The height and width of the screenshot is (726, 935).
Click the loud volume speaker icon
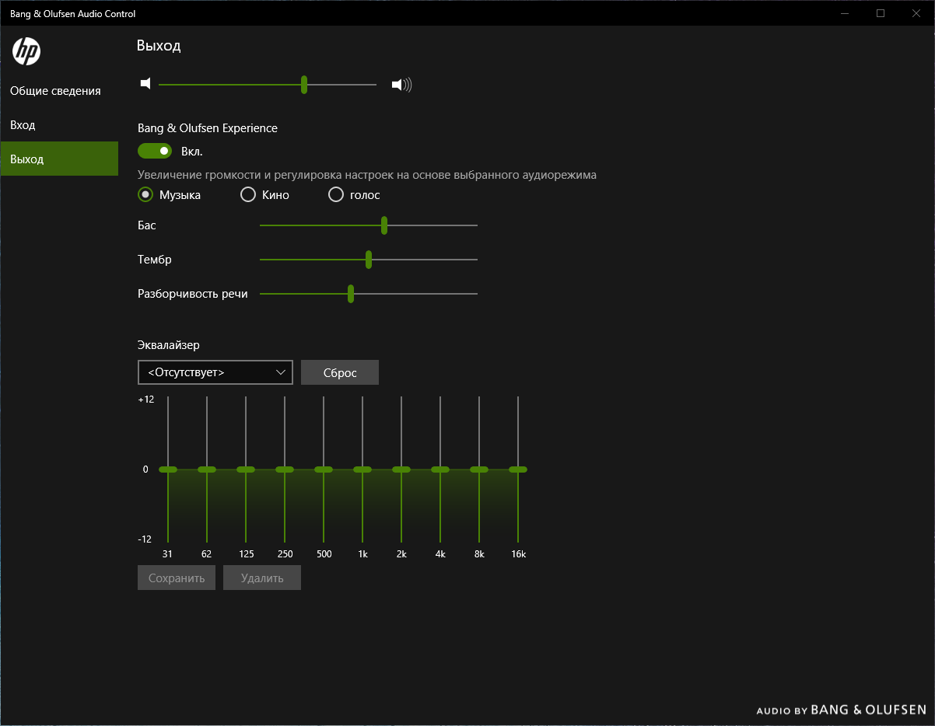(401, 85)
